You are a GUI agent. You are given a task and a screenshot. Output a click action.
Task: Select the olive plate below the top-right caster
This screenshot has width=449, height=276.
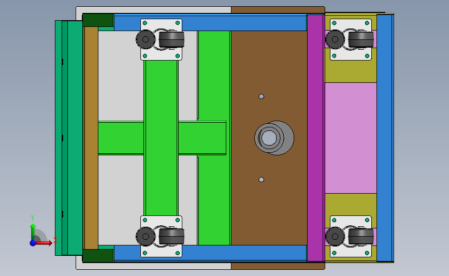pos(351,71)
